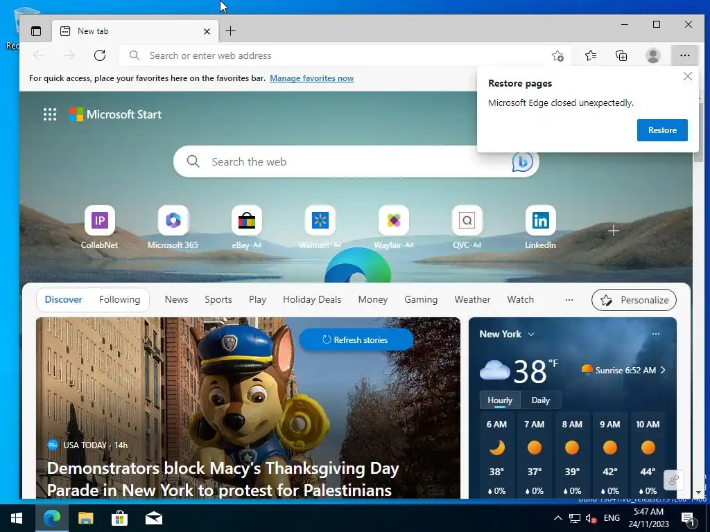Click the Restore button

point(662,130)
